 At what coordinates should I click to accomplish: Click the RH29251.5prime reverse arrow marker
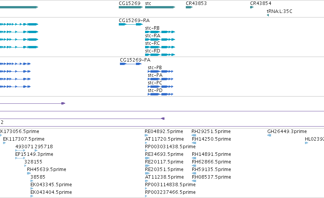194,135
